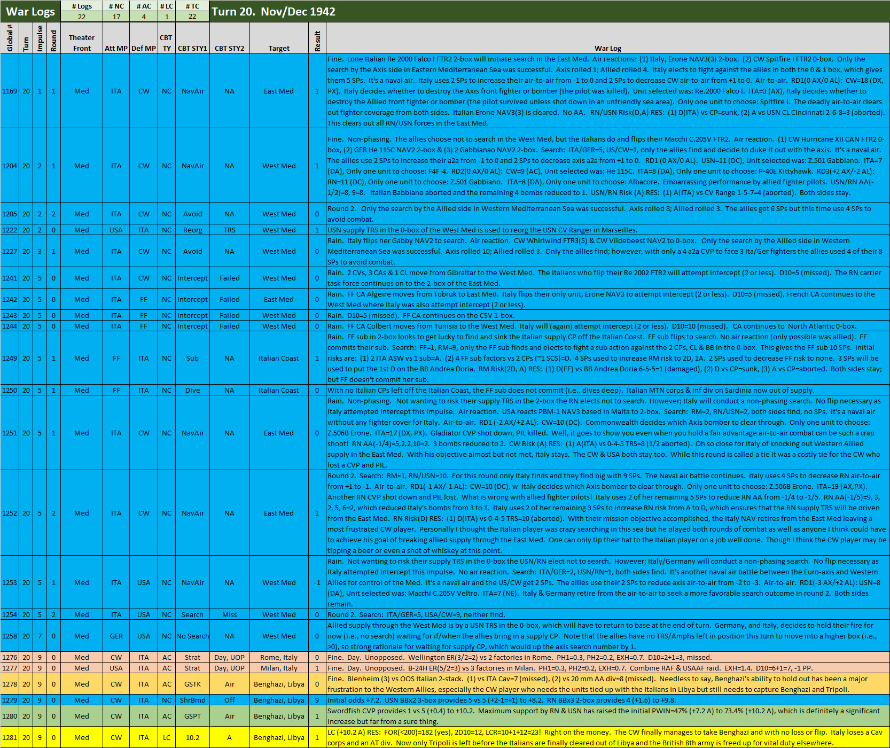Click the war log entry starting "Allied supply through"
The image size is (890, 748).
pyautogui.click(x=608, y=636)
